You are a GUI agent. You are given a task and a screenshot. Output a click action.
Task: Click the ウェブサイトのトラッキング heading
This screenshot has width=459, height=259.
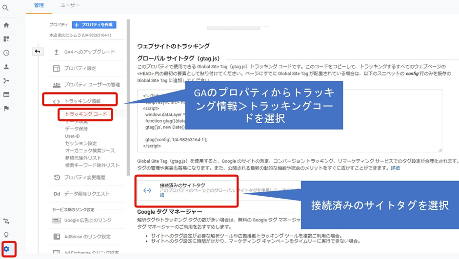(173, 46)
